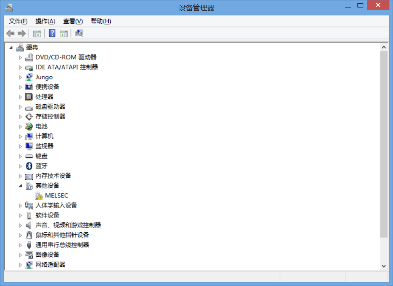Collapse the 其他设备 (other devices) node
The image size is (393, 286).
click(21, 186)
